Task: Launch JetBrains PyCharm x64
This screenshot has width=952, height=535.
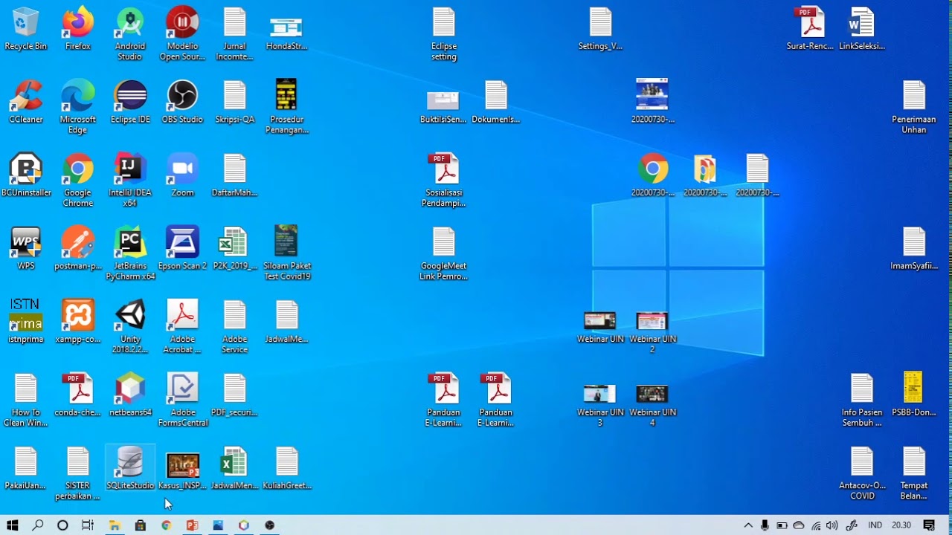Action: 130,254
